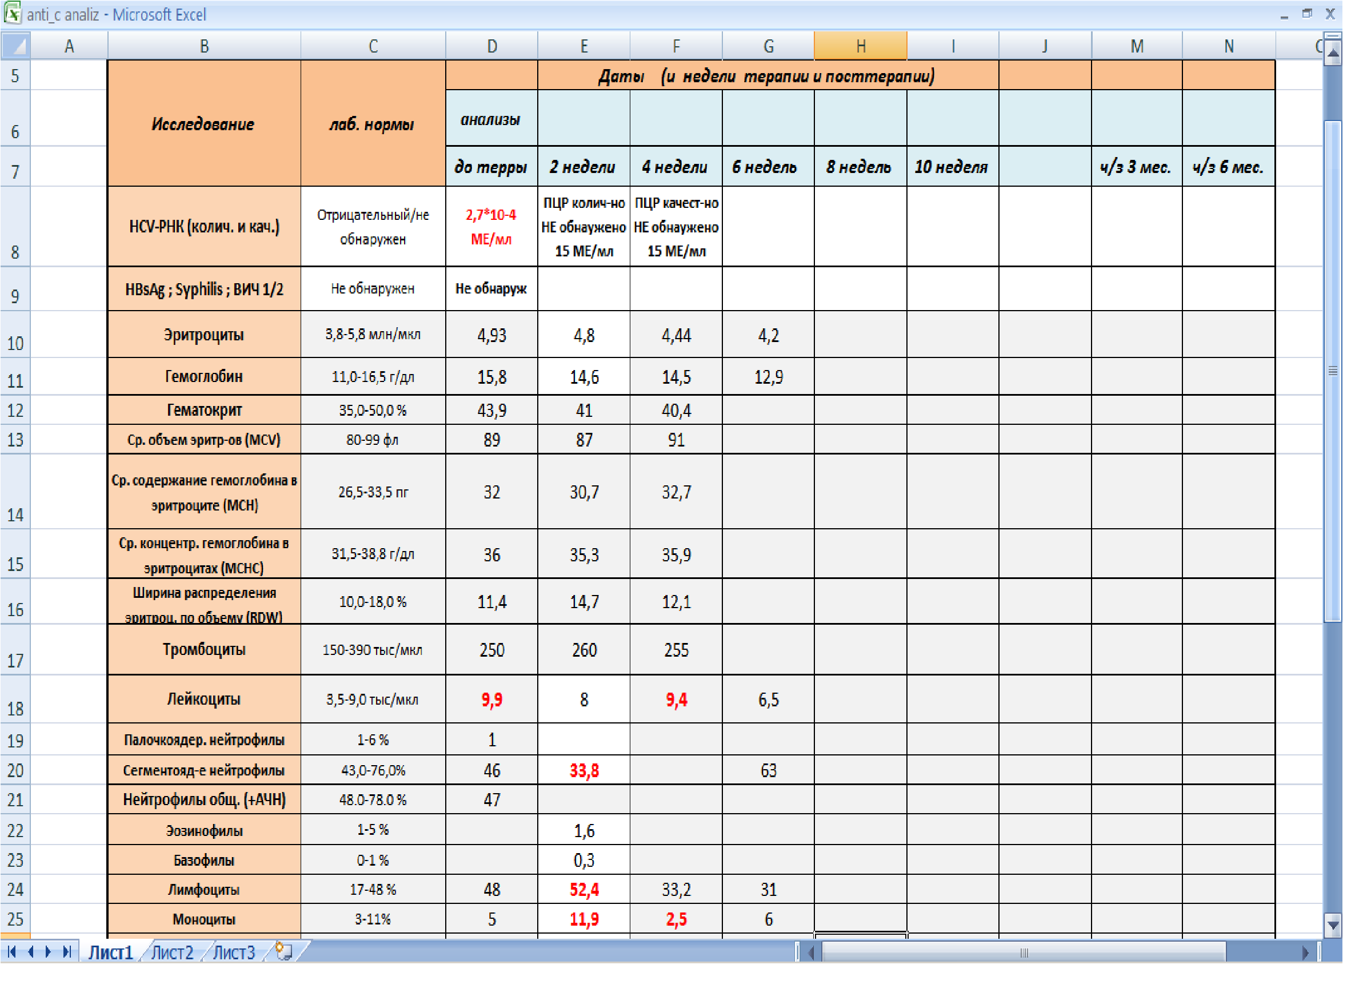The height and width of the screenshot is (989, 1367).
Task: Click the vertical split box above scrollbar
Action: (1333, 37)
